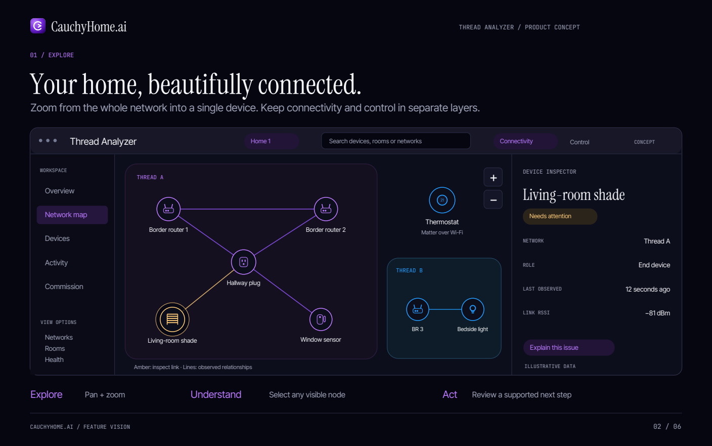The height and width of the screenshot is (446, 712).
Task: Click the amber link to Living-room shade
Action: click(209, 289)
